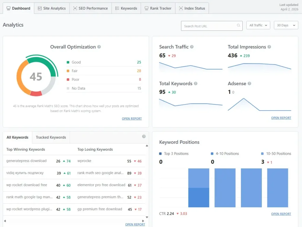This screenshot has width=302, height=227.
Task: Click the Rank Tracker monitor icon
Action: pos(146,8)
